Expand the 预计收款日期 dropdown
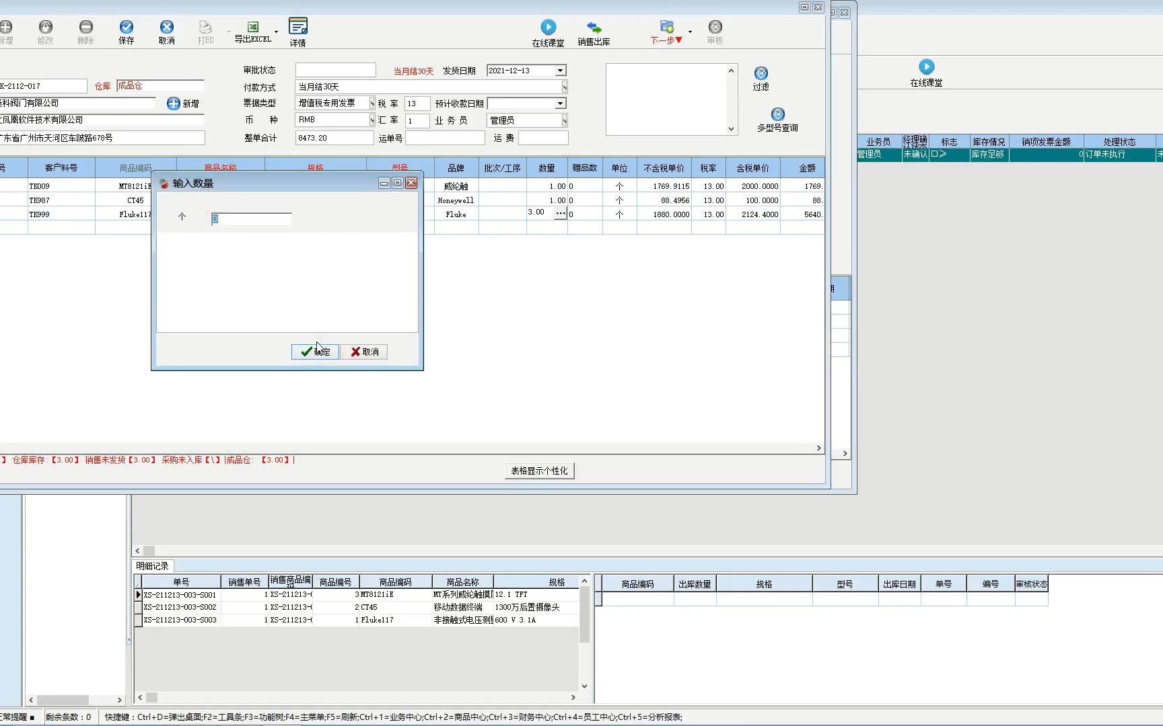1163x726 pixels. pyautogui.click(x=560, y=104)
